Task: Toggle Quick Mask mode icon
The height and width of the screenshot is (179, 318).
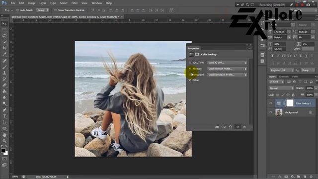Action: tap(4, 159)
